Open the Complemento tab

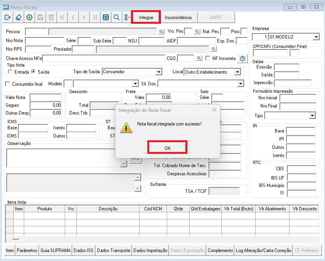pyautogui.click(x=220, y=250)
